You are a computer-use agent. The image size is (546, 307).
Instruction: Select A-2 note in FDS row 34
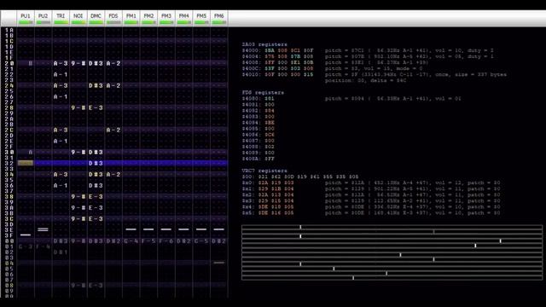coord(113,174)
